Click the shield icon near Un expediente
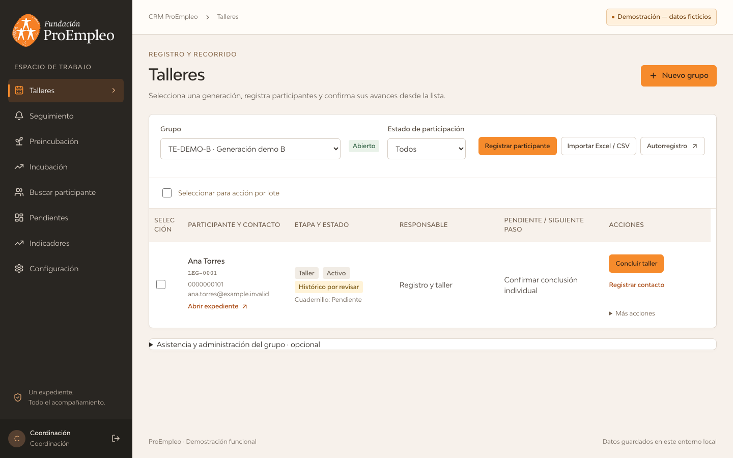Screen dimensions: 733x458 click(18, 397)
